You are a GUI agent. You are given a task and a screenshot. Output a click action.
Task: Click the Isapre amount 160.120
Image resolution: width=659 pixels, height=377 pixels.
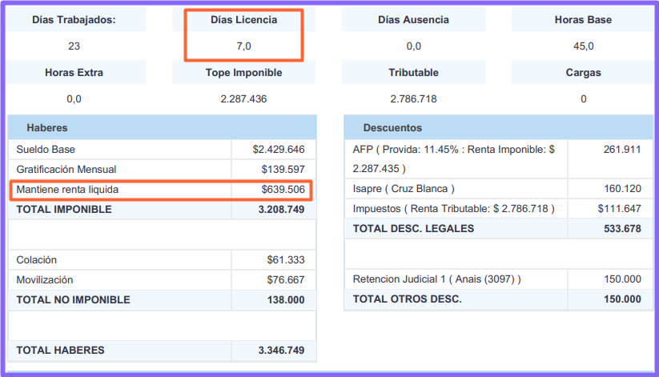tap(622, 189)
